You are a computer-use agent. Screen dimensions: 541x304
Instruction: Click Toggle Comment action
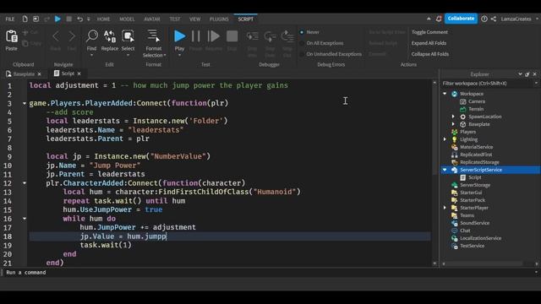pyautogui.click(x=429, y=32)
